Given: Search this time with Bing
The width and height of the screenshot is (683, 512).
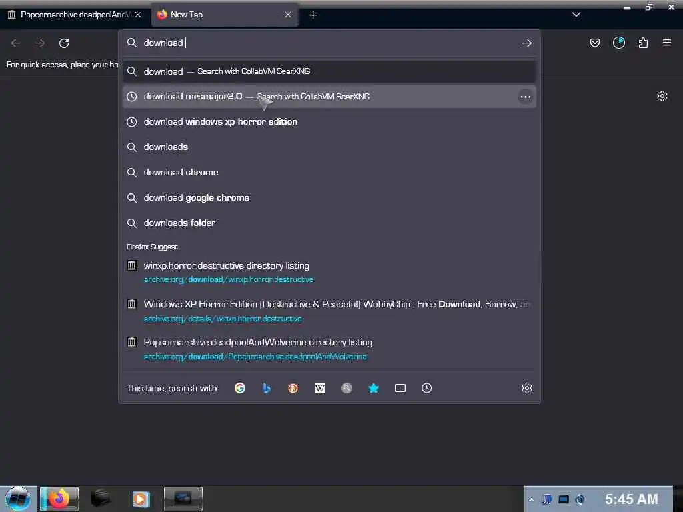Looking at the screenshot, I should pos(267,388).
